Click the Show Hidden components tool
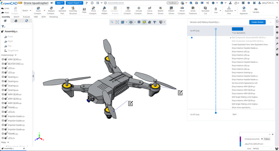Screen dimensions: 279x151 [104, 11]
